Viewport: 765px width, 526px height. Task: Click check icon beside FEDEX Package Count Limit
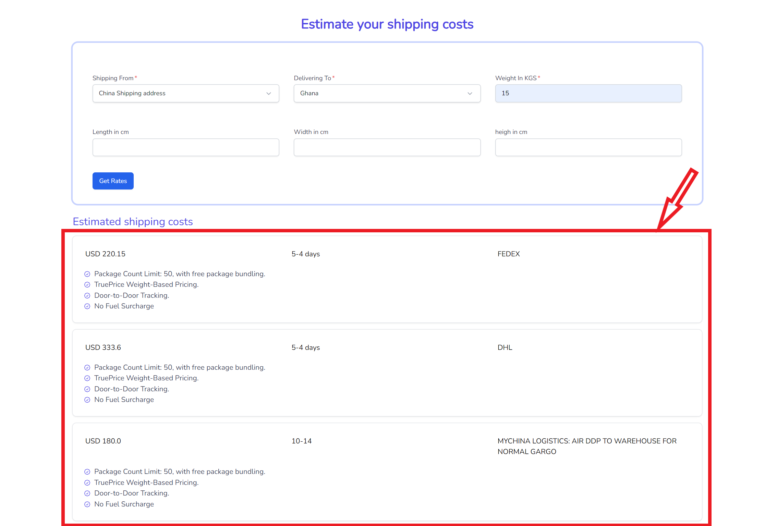pos(87,274)
